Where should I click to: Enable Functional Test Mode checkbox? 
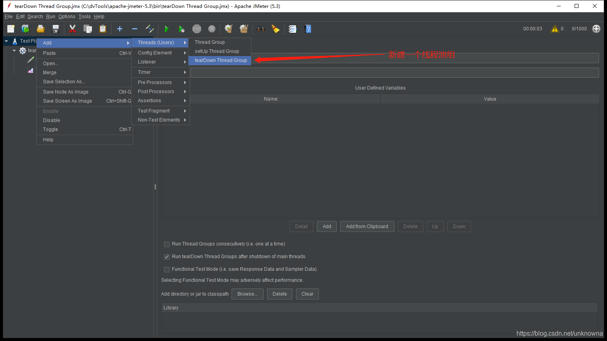click(x=167, y=270)
